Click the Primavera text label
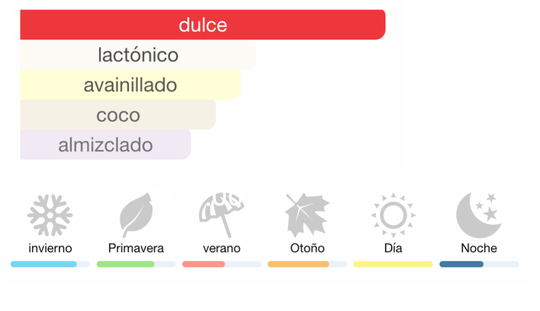This screenshot has width=540, height=311. (136, 248)
